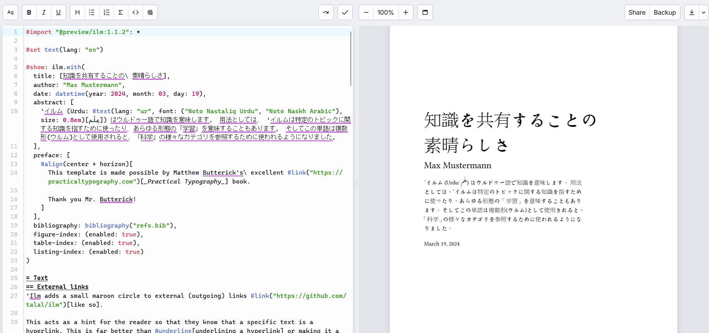The height and width of the screenshot is (333, 709).
Task: Insert a reference with @ button
Action: 150,12
